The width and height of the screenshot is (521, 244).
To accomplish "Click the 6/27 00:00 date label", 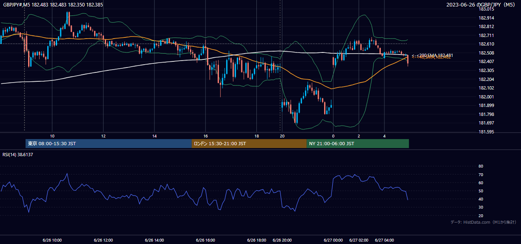I will pos(333,240).
